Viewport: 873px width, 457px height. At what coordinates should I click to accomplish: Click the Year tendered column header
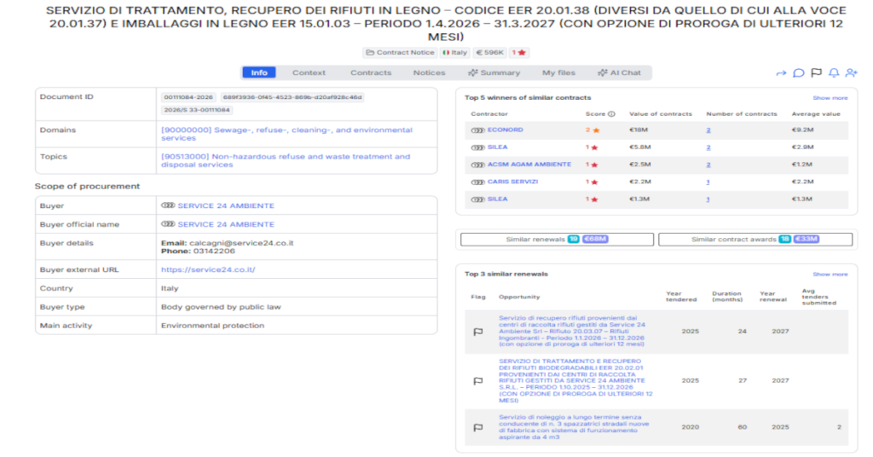pos(681,297)
